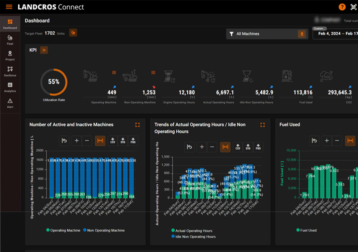Viewport: 358px width, 252px height.
Task: Download SVG of Trends of Operating Hours chart
Action: pos(248,147)
